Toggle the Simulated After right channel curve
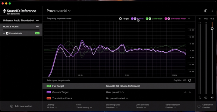 (168, 19)
